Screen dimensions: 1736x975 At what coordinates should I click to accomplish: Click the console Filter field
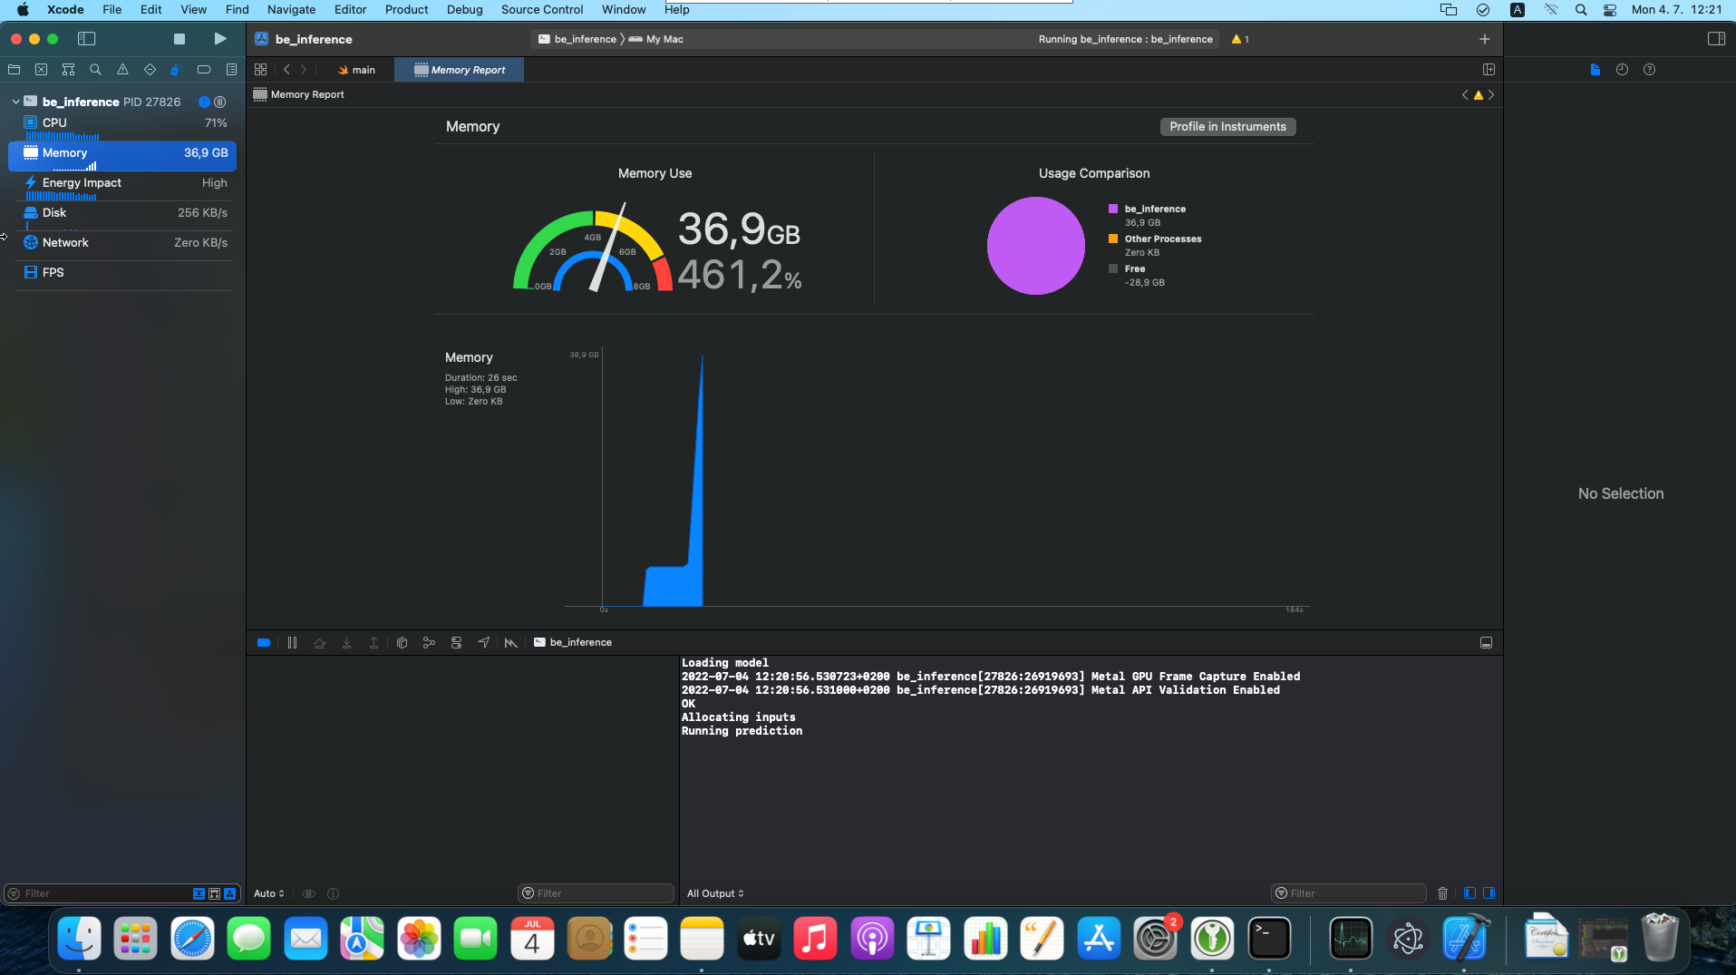(x=1349, y=893)
